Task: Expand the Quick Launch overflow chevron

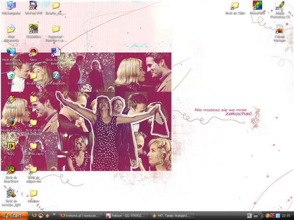Action: pos(54,215)
